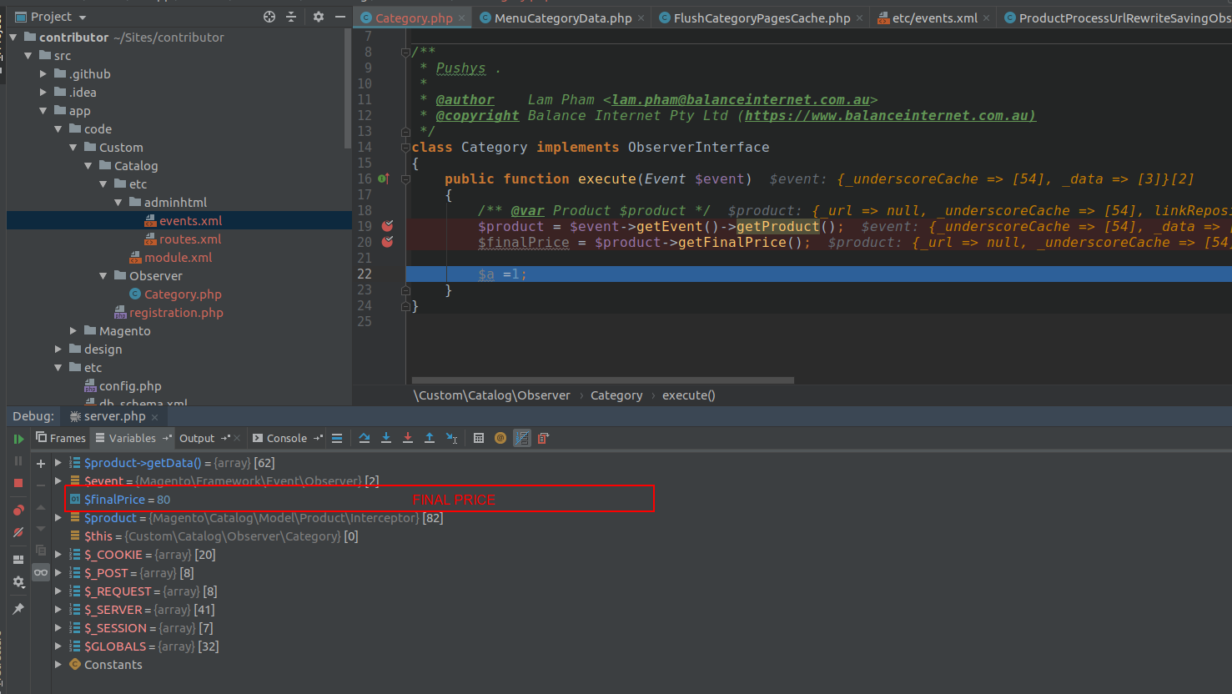
Task: Click the Step Out icon
Action: click(x=430, y=437)
